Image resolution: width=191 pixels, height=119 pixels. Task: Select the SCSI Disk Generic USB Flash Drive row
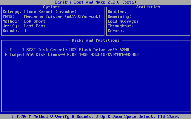click(78, 50)
